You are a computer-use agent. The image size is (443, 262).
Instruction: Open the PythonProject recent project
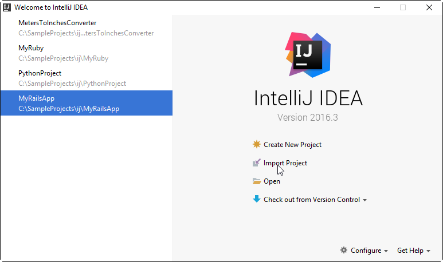[86, 78]
